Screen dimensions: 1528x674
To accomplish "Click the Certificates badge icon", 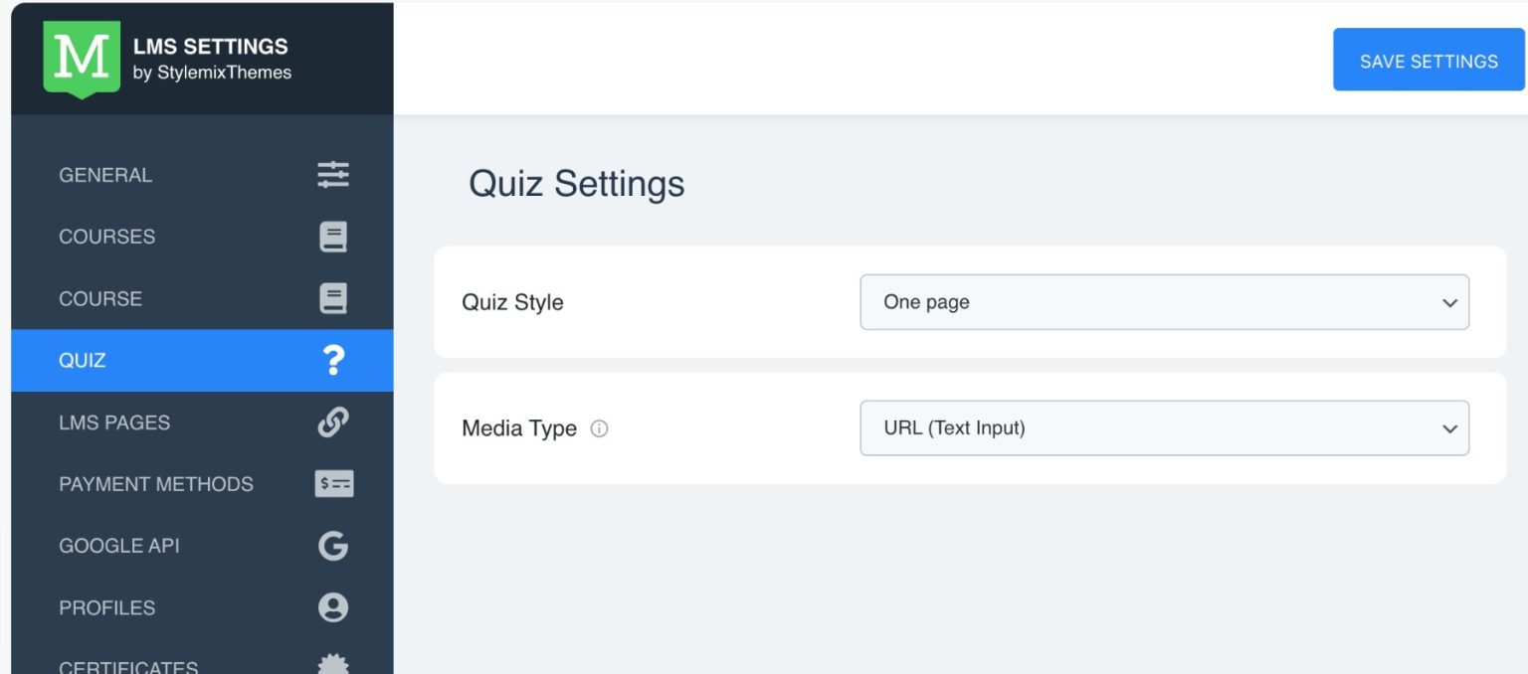I will coord(333,664).
